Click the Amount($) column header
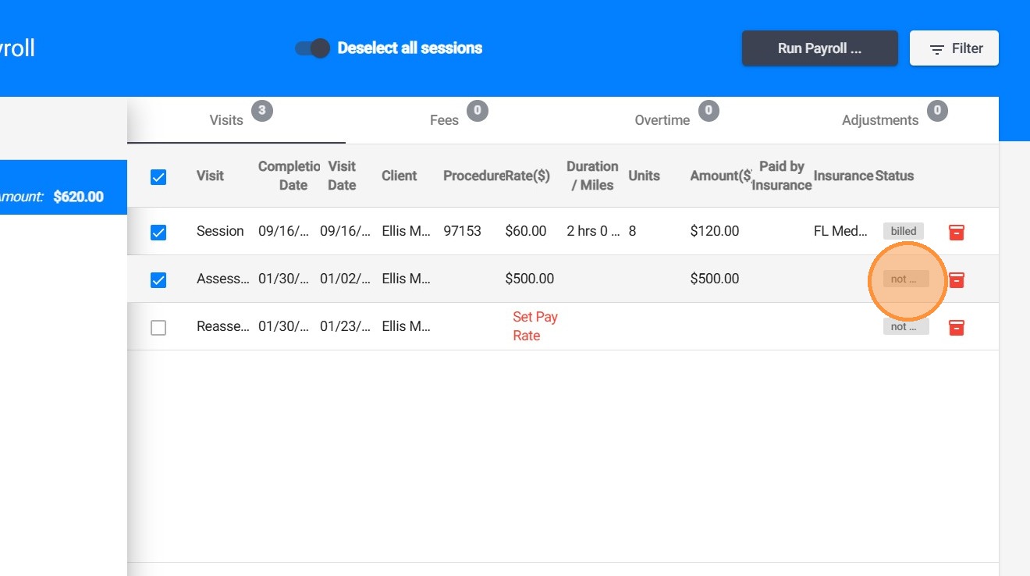The height and width of the screenshot is (576, 1030). (x=719, y=176)
